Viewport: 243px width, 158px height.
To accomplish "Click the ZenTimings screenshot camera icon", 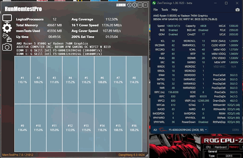I will tap(237, 10).
